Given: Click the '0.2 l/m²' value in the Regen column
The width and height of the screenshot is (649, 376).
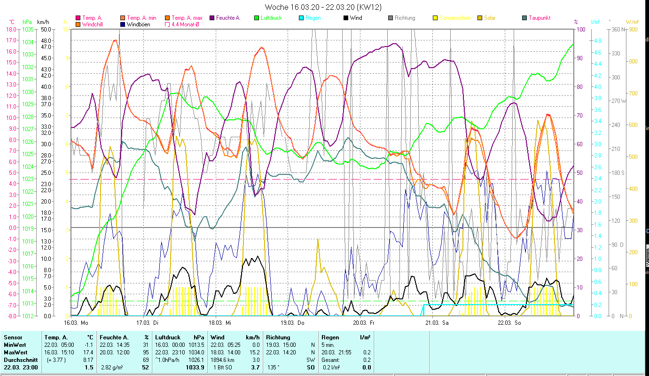Looking at the screenshot, I should click(x=332, y=368).
